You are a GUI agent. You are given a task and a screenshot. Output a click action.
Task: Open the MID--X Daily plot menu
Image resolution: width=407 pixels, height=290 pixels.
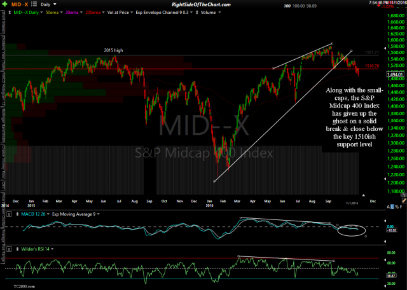pyautogui.click(x=28, y=13)
